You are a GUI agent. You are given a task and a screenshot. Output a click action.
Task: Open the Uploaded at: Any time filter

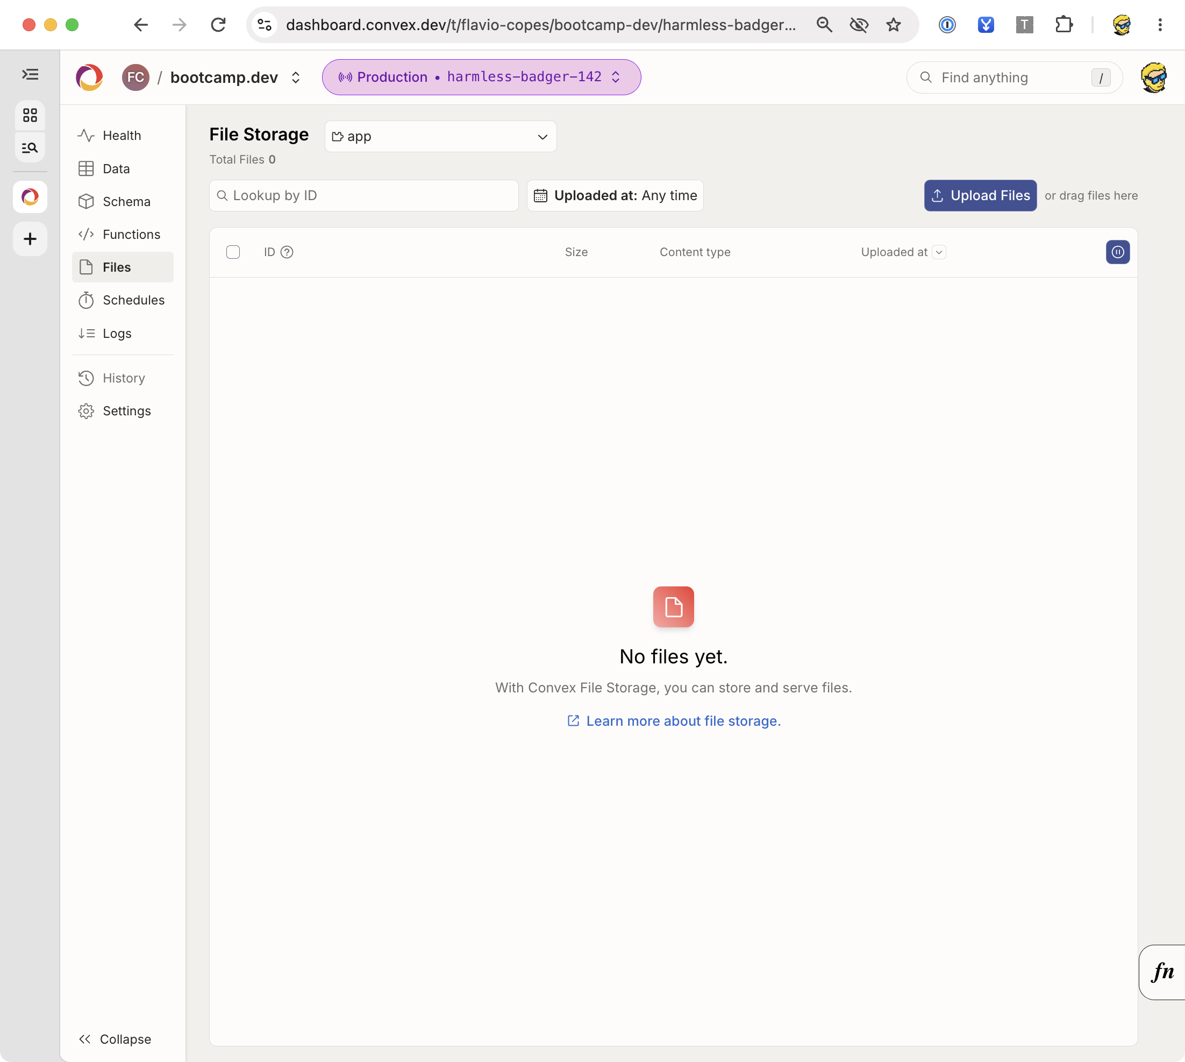tap(615, 195)
